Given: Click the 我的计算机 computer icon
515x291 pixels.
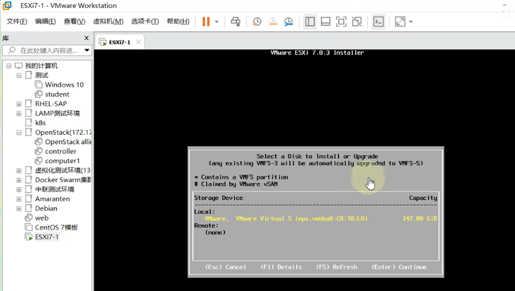Looking at the screenshot, I should [19, 66].
